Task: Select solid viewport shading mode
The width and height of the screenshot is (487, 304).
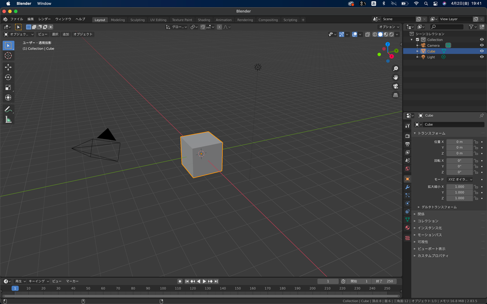Action: [x=381, y=34]
